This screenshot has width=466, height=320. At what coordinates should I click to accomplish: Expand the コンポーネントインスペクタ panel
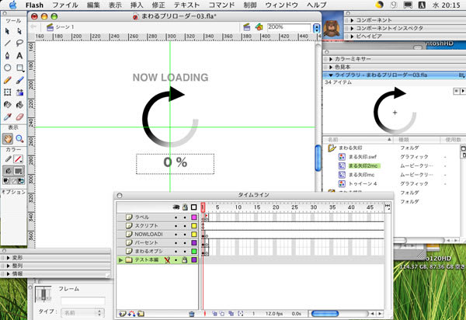pyautogui.click(x=352, y=28)
